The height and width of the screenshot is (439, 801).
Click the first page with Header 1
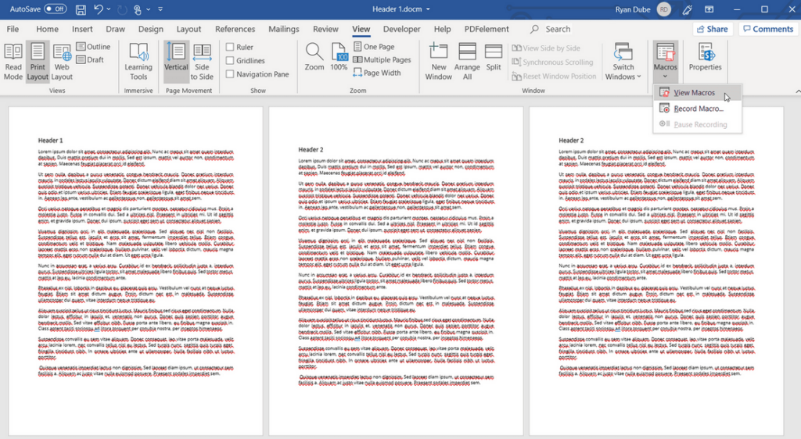[x=135, y=271]
